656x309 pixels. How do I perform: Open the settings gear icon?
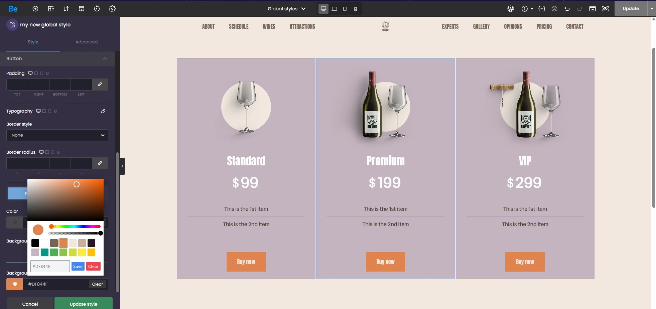pyautogui.click(x=112, y=9)
